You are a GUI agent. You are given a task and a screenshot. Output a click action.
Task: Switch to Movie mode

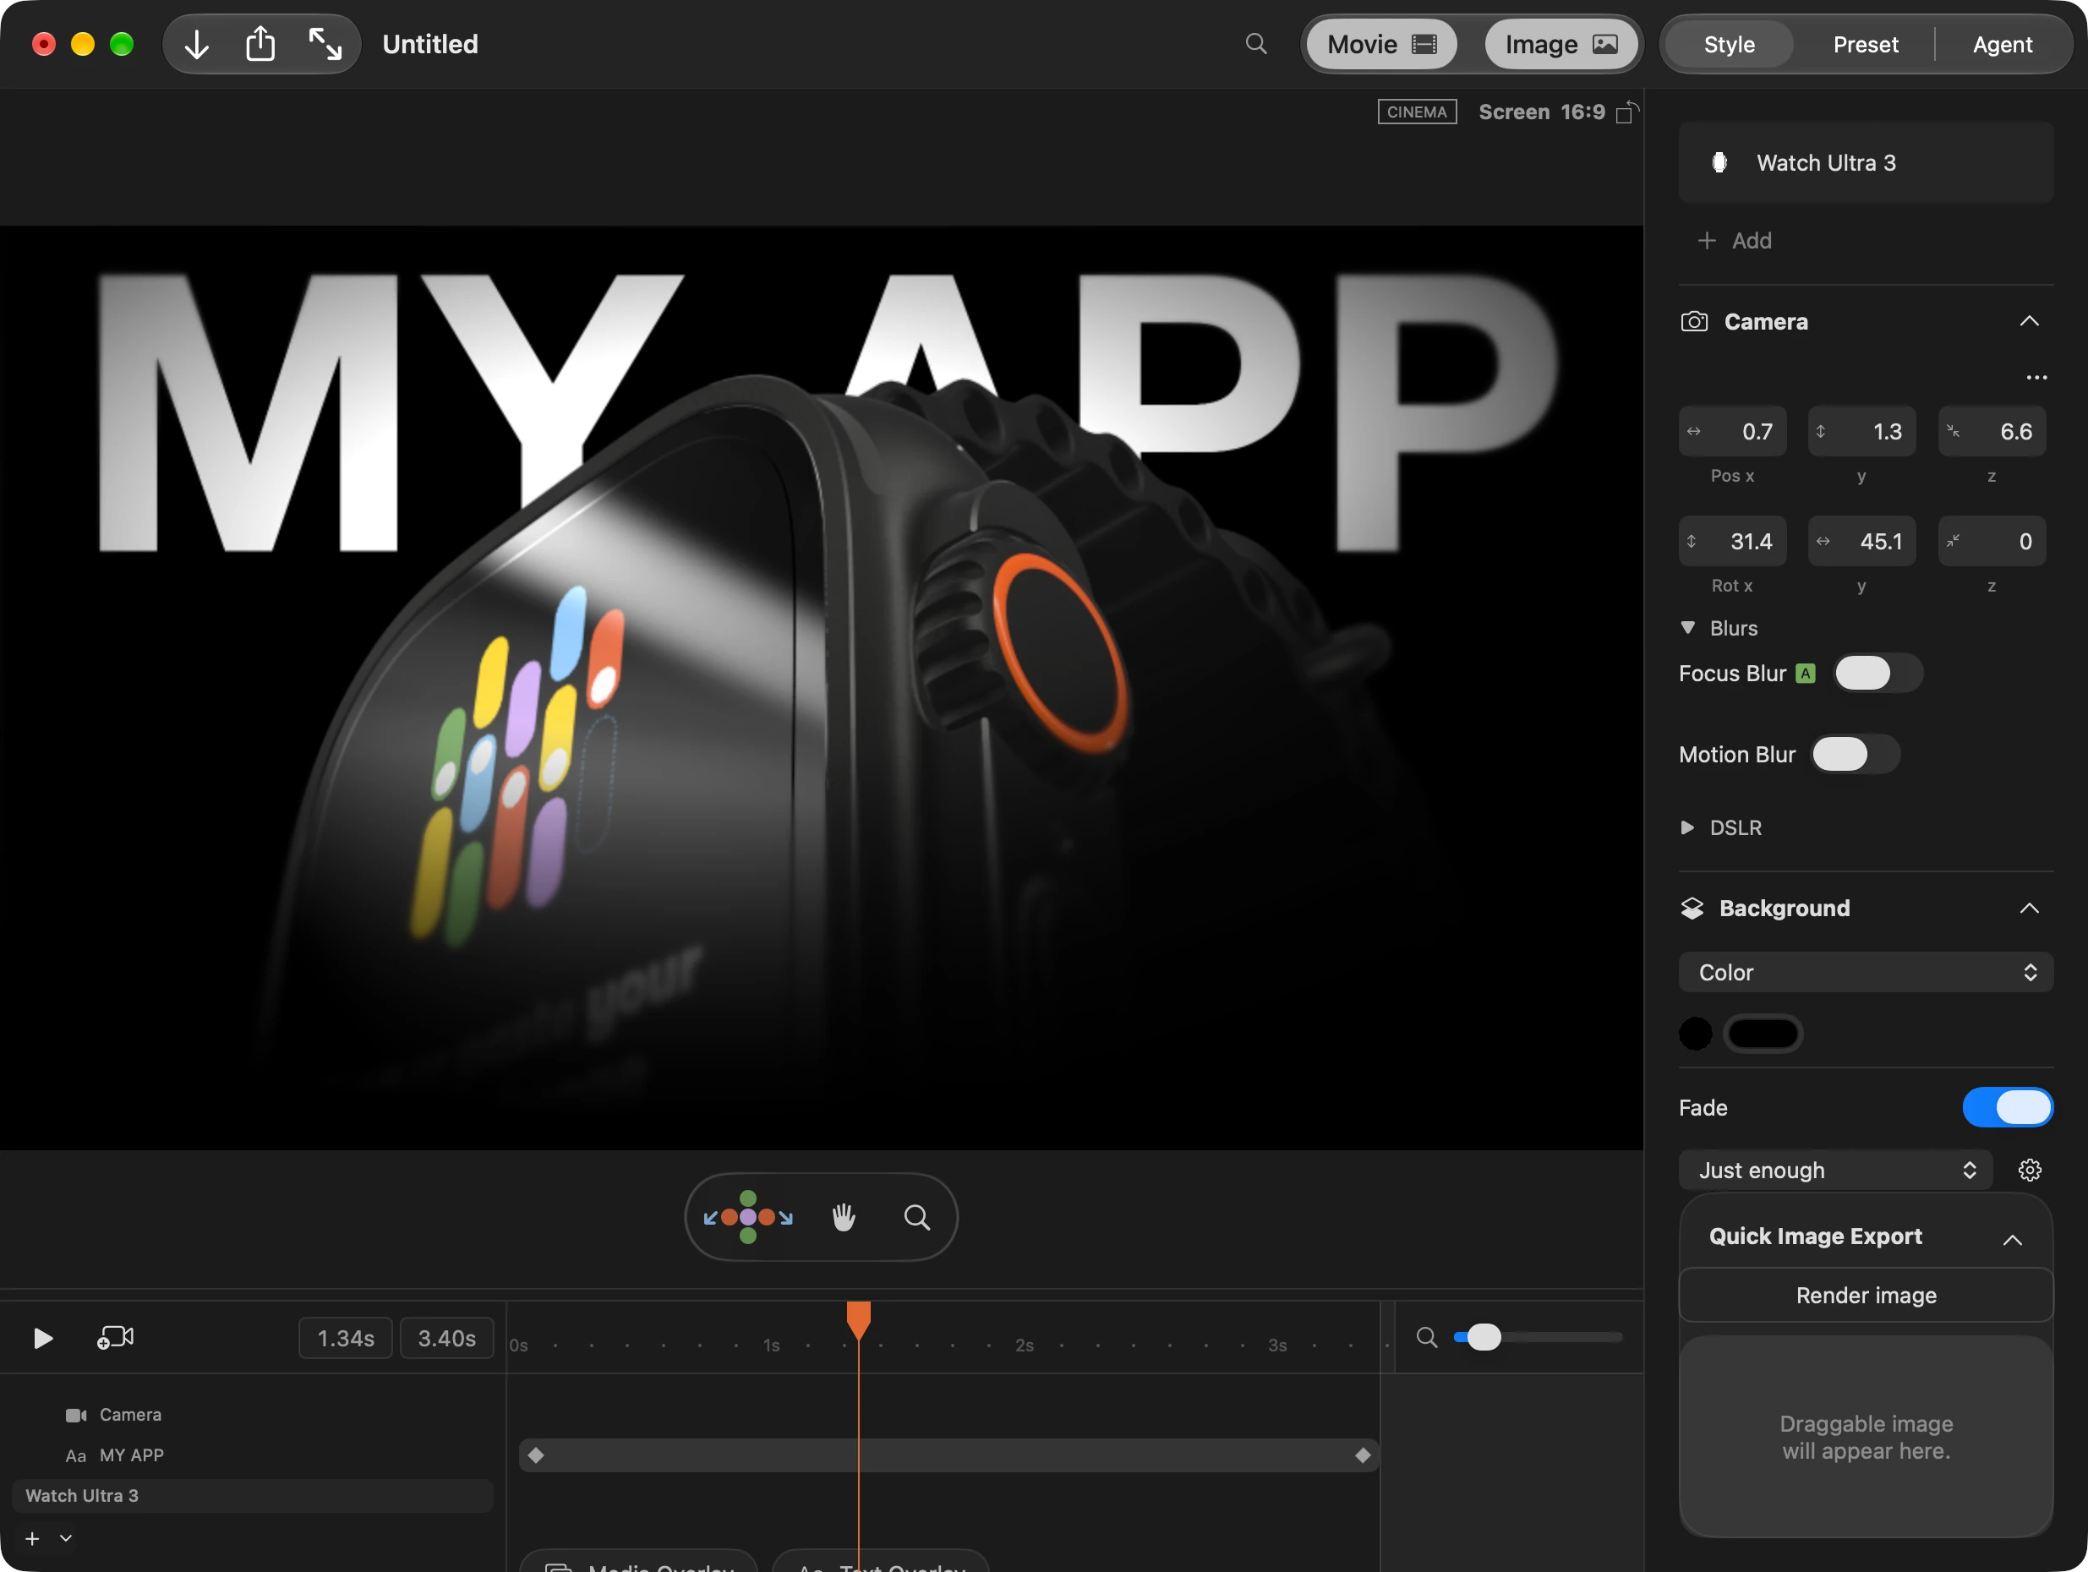point(1381,44)
